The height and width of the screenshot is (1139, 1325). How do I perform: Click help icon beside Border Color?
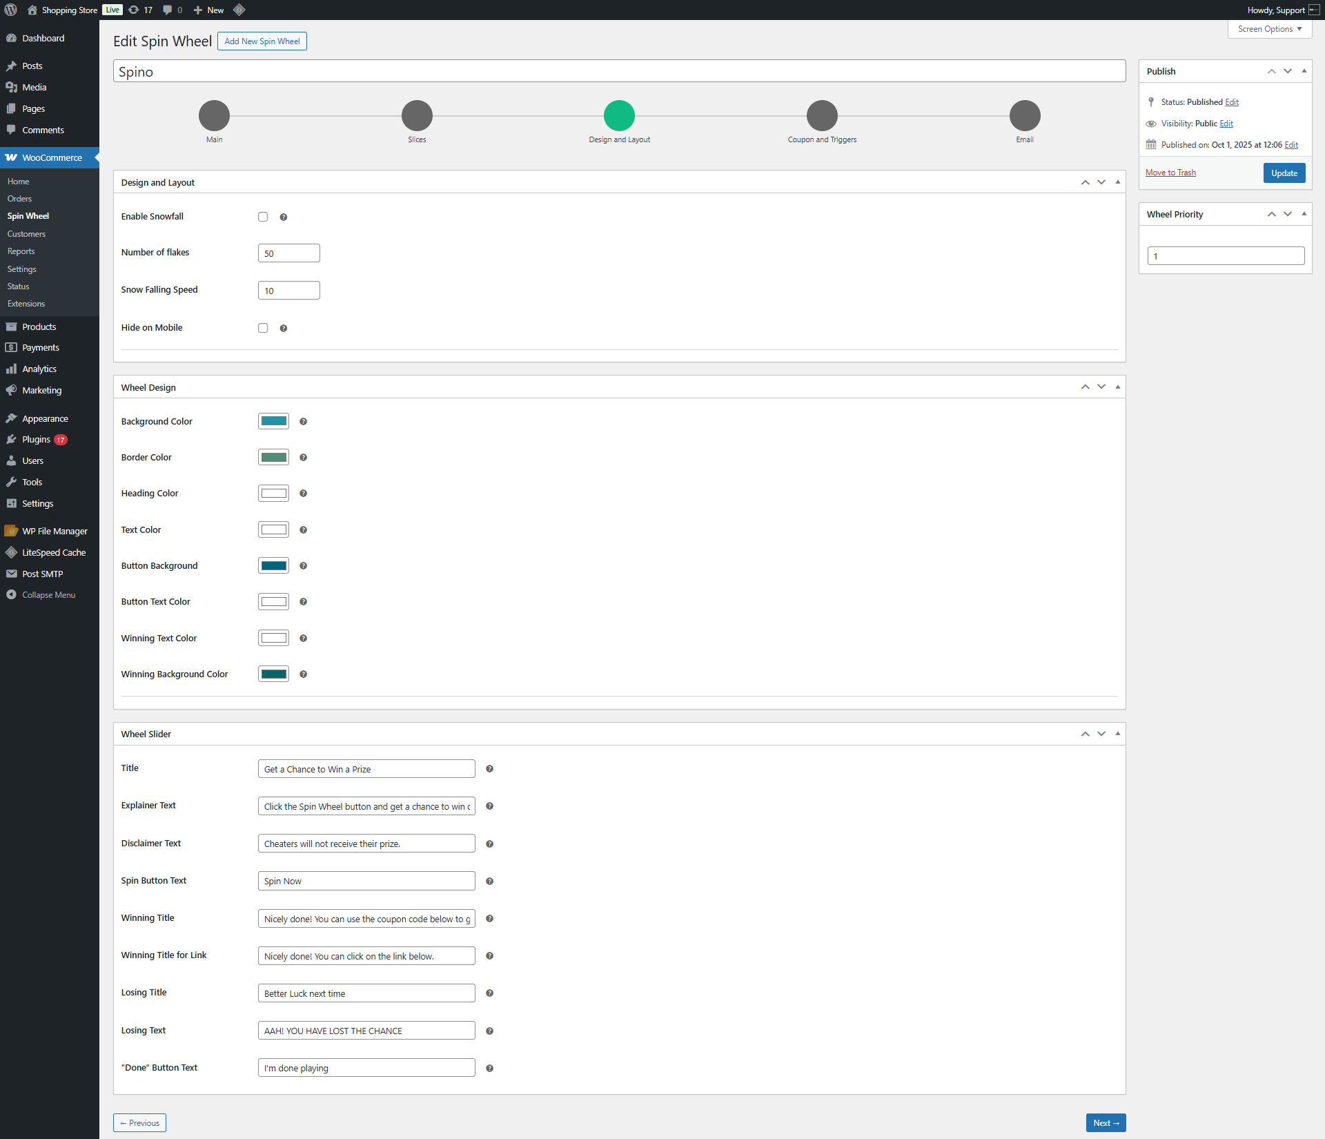(x=303, y=457)
